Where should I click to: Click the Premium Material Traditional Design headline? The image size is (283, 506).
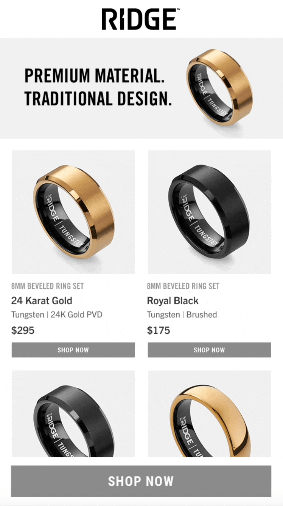tap(98, 87)
